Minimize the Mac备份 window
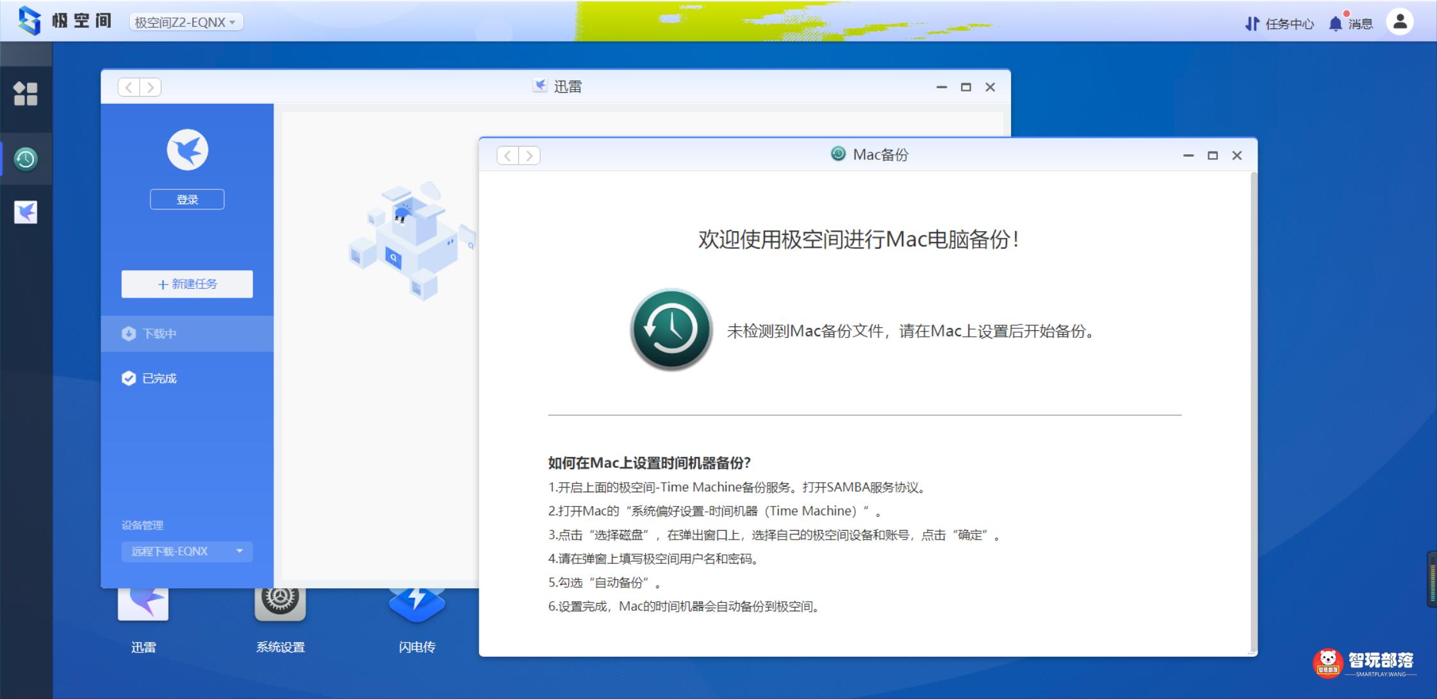 click(1188, 156)
